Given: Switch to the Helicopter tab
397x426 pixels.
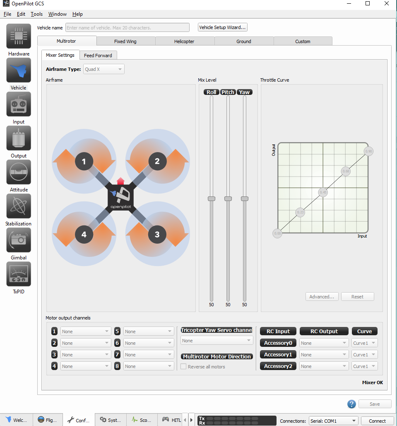Looking at the screenshot, I should pyautogui.click(x=184, y=41).
